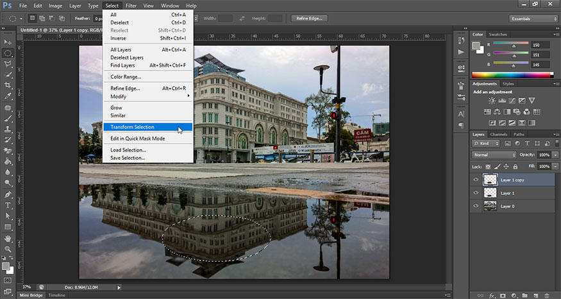Open the Filter menu
This screenshot has width=561, height=299.
click(131, 6)
